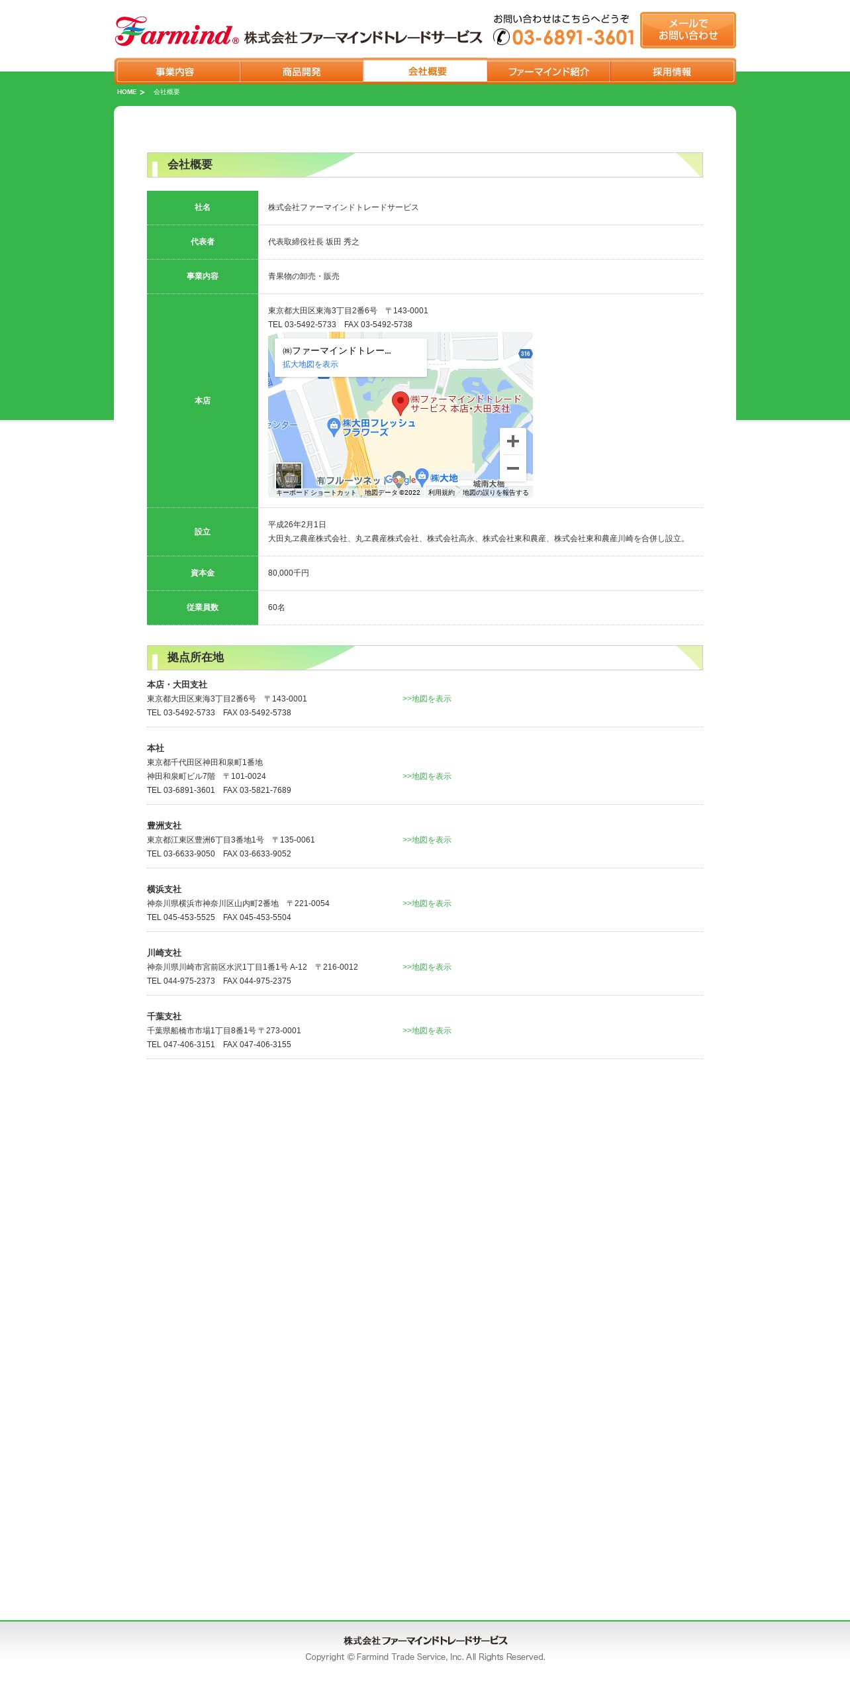Go to HOME breadcrumb link
The width and height of the screenshot is (850, 1701).
pyautogui.click(x=126, y=92)
